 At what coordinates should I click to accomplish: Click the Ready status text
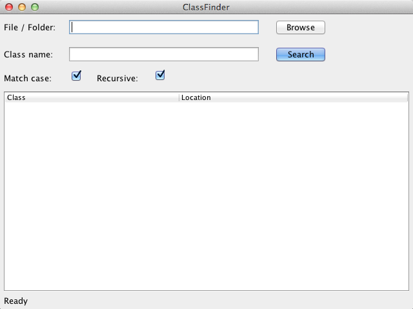(15, 301)
